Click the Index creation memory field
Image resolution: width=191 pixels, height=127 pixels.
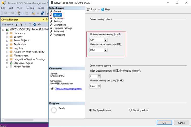pos(93,76)
